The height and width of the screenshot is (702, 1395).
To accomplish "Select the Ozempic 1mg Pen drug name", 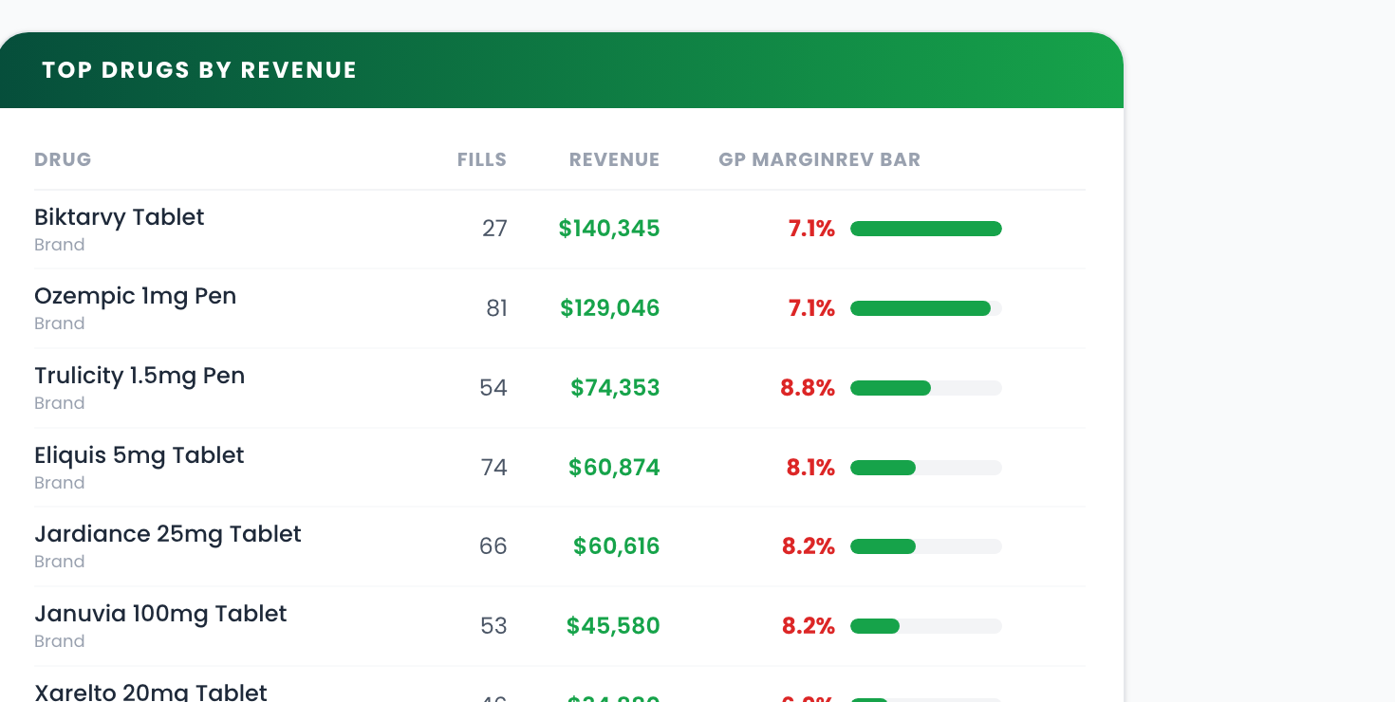I will (x=136, y=296).
